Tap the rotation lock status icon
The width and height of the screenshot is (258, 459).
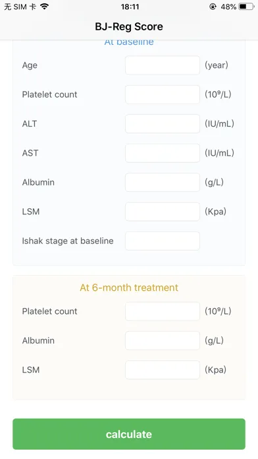point(213,7)
